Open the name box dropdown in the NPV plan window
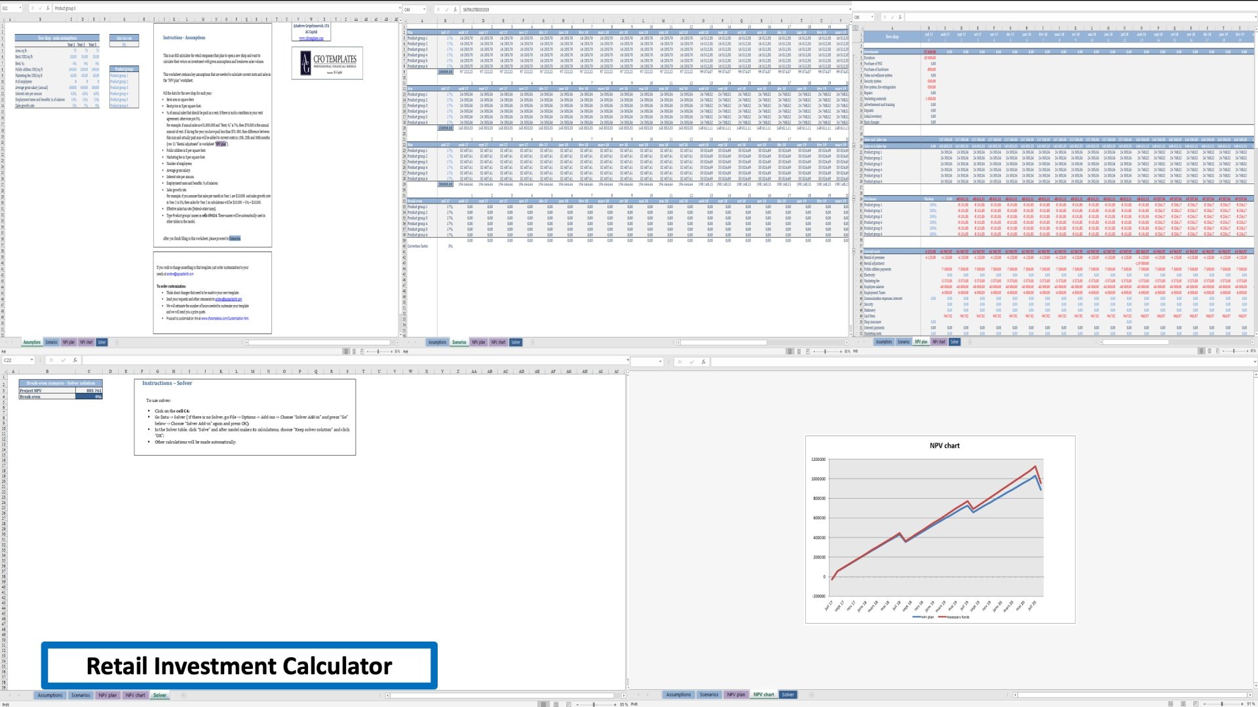 pyautogui.click(x=871, y=17)
